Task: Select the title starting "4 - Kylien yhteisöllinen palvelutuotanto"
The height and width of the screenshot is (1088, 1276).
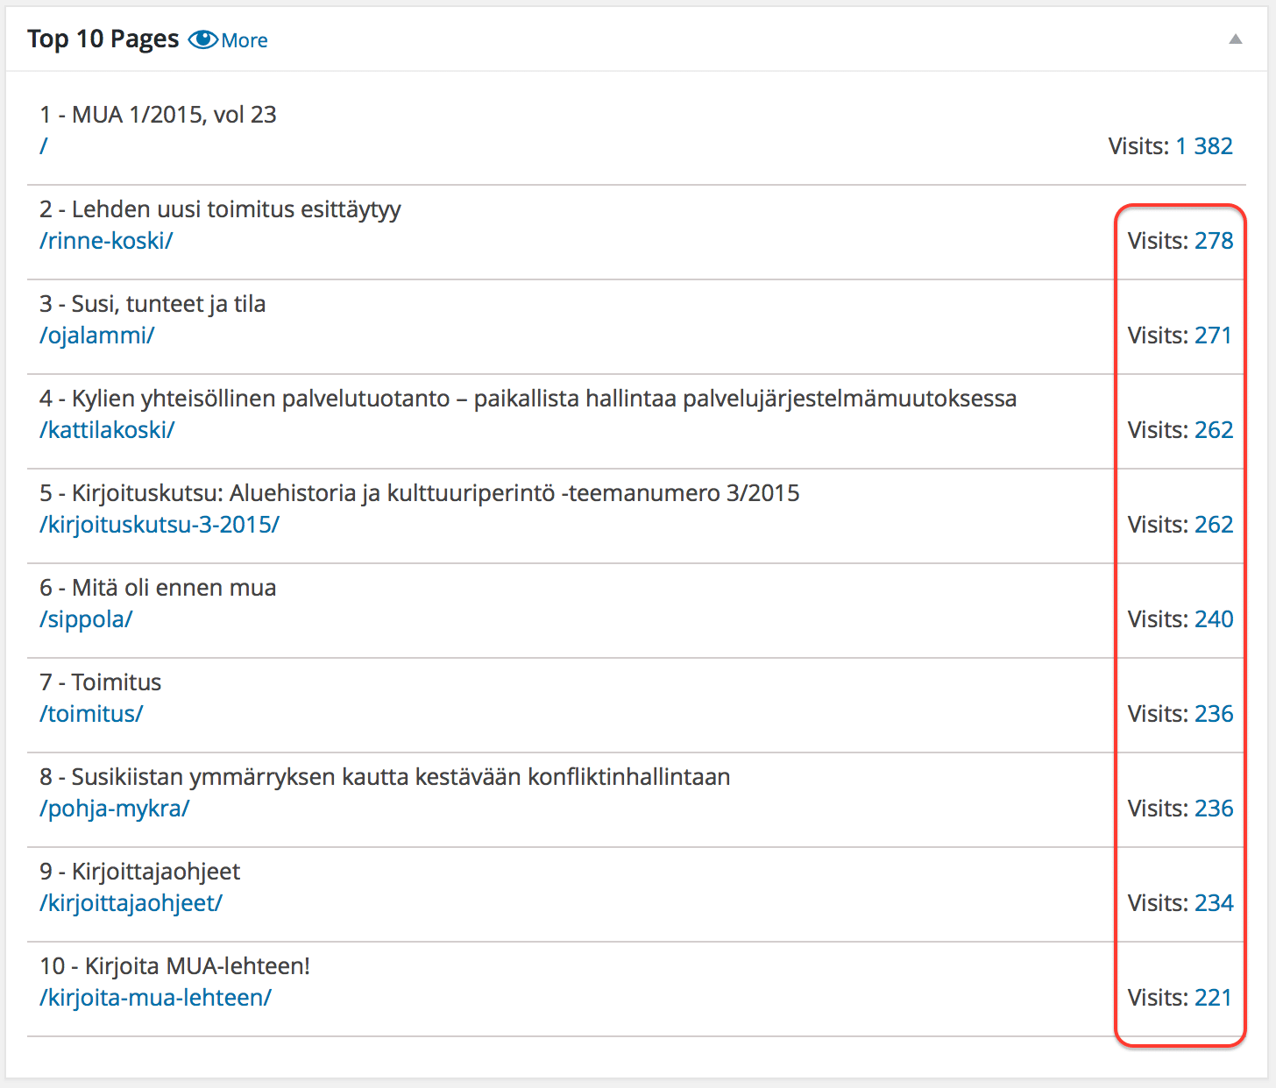Action: [528, 399]
